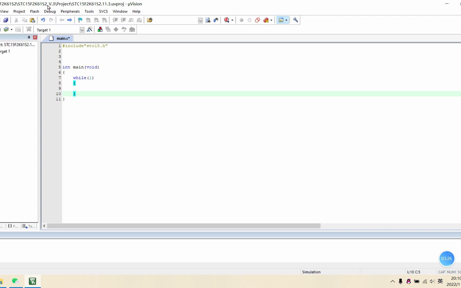This screenshot has width=461, height=288.
Task: Click the Save All icon
Action: pyautogui.click(x=6, y=20)
